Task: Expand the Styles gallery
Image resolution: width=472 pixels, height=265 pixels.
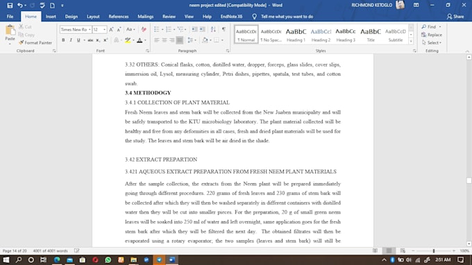Action: click(x=411, y=42)
